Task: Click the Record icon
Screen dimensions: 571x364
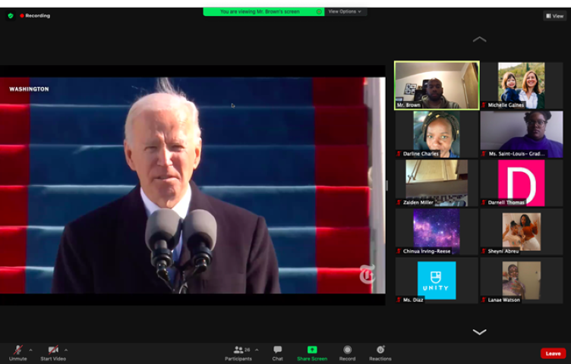Action: point(347,353)
